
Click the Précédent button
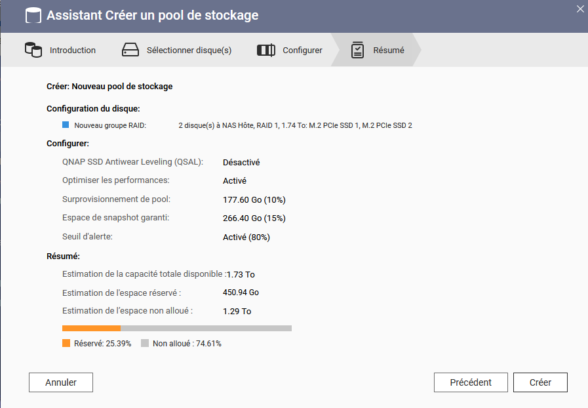pos(470,382)
